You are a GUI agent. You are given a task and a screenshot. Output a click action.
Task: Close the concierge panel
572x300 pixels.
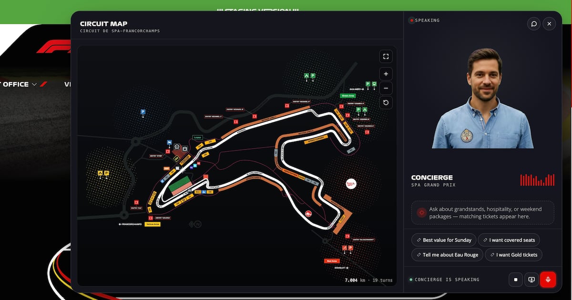(549, 24)
